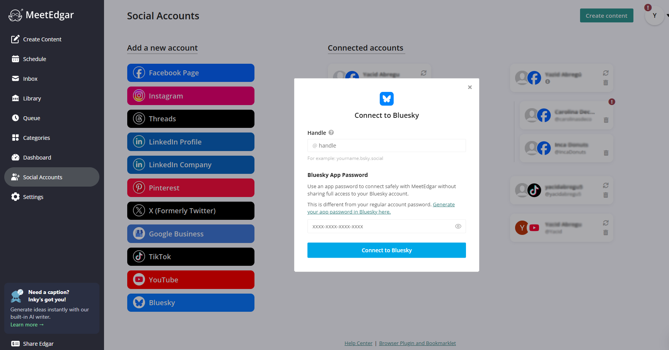
Task: Open the Help Center link
Action: pyautogui.click(x=358, y=343)
